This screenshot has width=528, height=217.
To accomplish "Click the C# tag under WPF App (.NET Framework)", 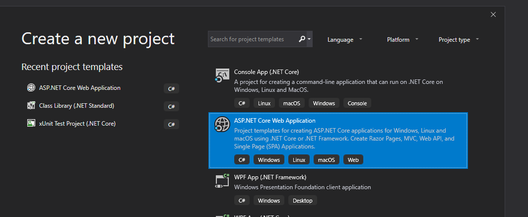I will [242, 200].
